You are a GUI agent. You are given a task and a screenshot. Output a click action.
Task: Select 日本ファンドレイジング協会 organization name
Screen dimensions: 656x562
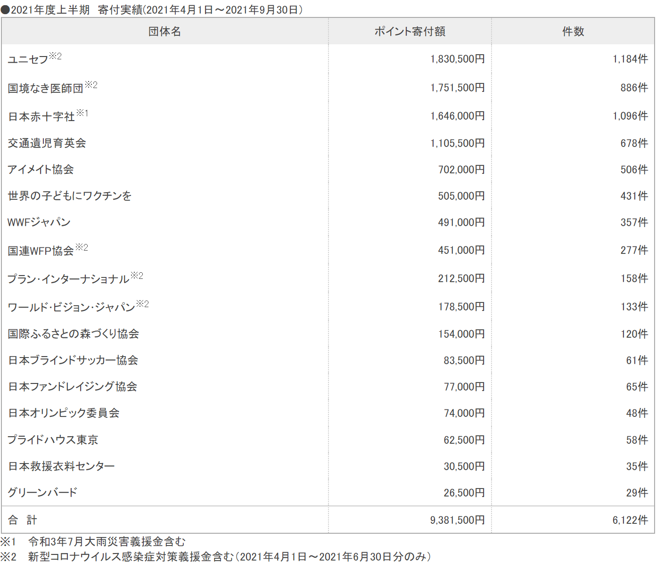73,387
